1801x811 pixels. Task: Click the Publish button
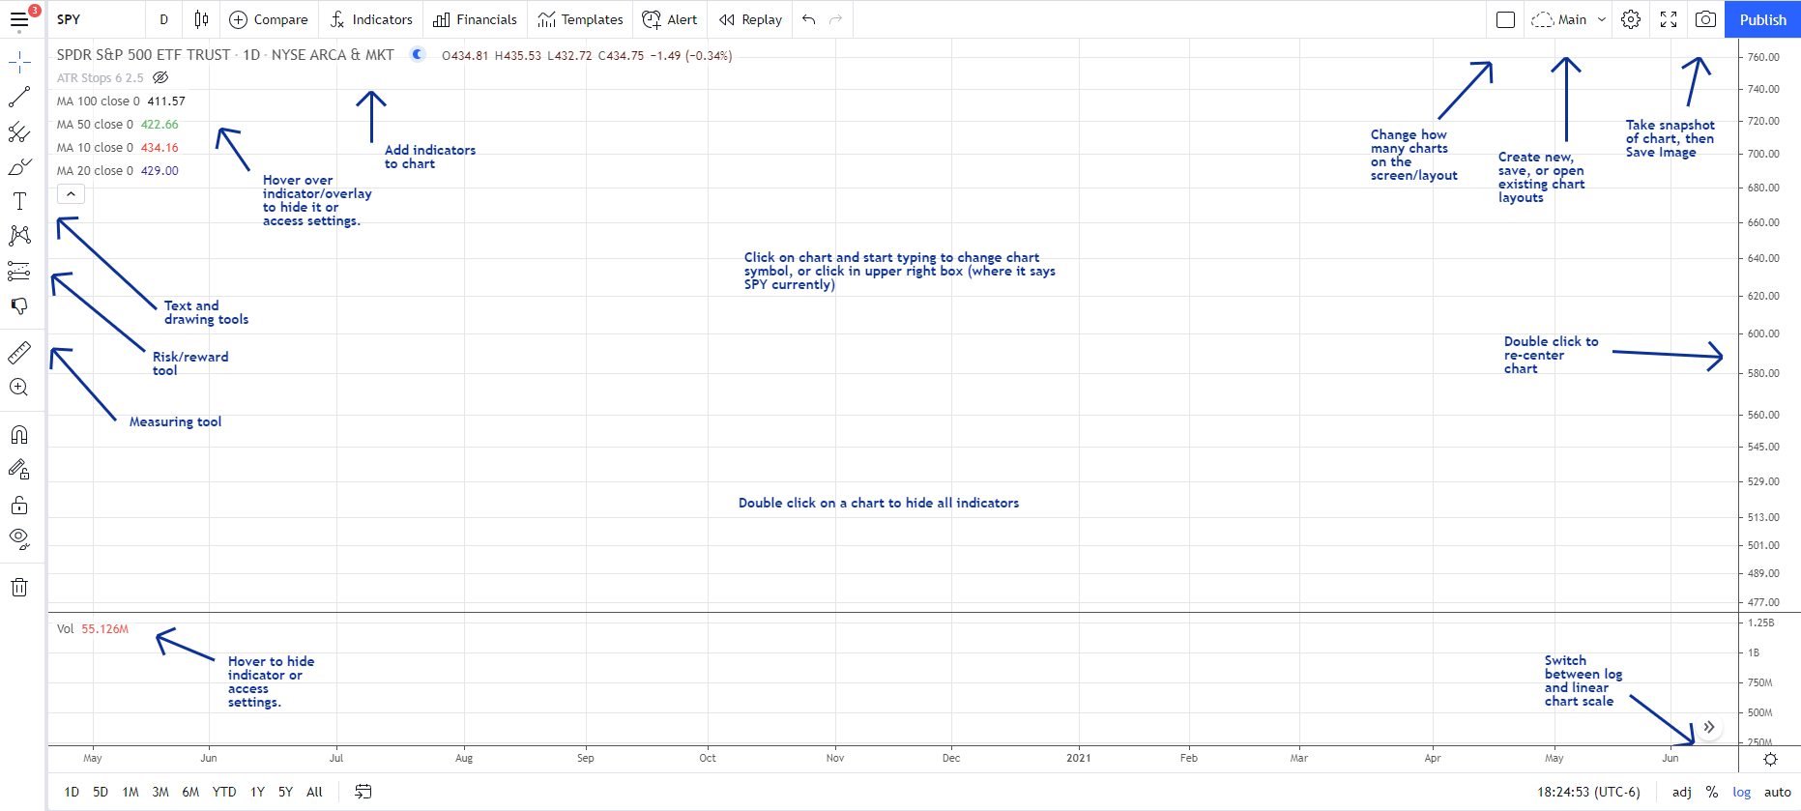(1763, 19)
